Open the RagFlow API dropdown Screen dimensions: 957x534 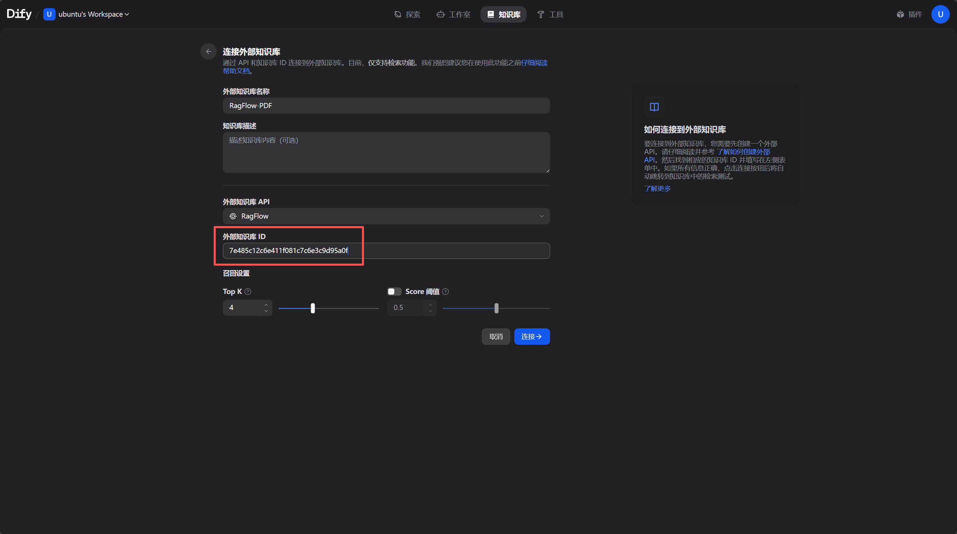point(386,216)
